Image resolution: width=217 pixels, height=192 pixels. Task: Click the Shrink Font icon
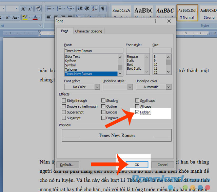[x=31, y=8]
